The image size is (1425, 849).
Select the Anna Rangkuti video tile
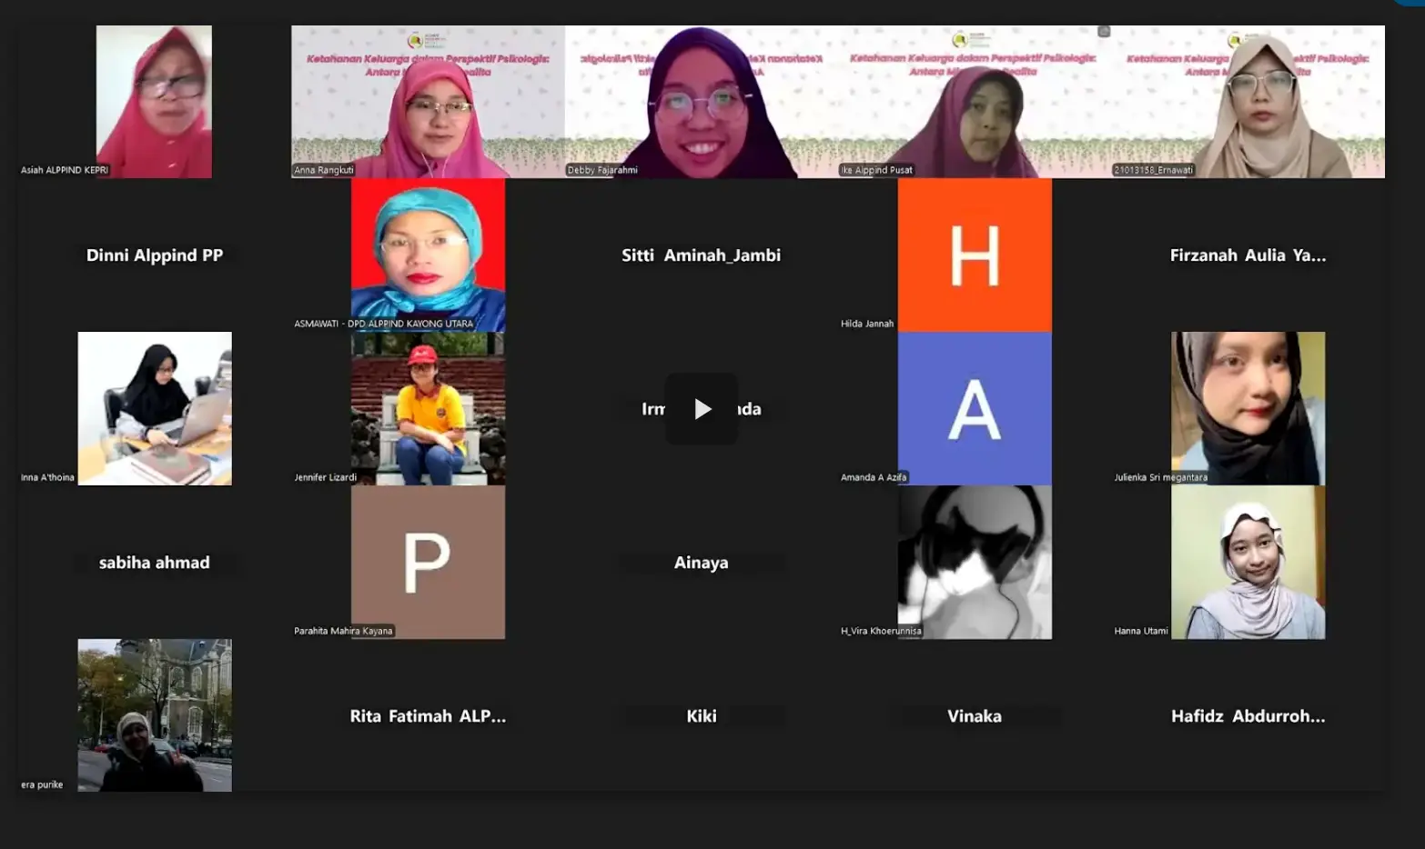pyautogui.click(x=428, y=101)
